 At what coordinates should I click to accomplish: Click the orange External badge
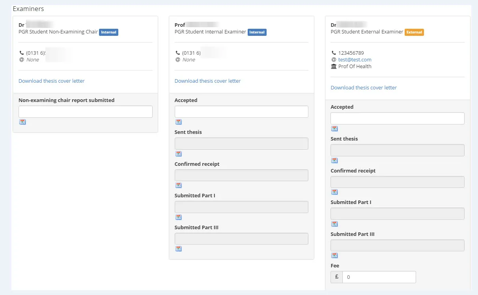coord(414,32)
